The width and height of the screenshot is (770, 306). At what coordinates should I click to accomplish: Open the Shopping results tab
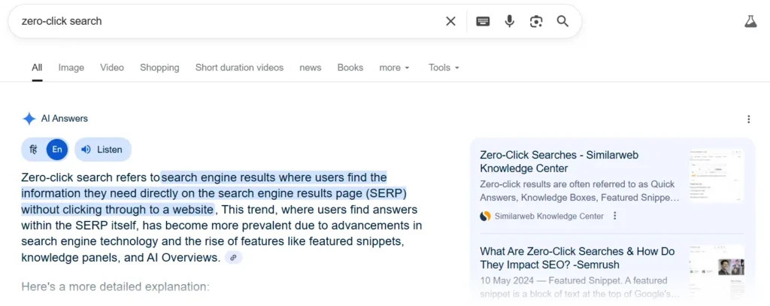click(x=159, y=68)
